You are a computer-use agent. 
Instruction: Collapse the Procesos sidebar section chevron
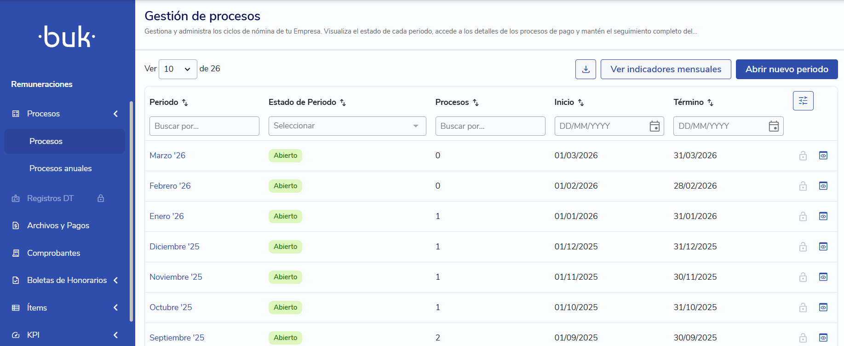(x=115, y=114)
